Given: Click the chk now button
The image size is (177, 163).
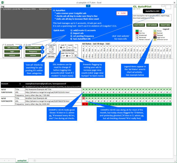Looking at the screenshot, I should 51,56.
